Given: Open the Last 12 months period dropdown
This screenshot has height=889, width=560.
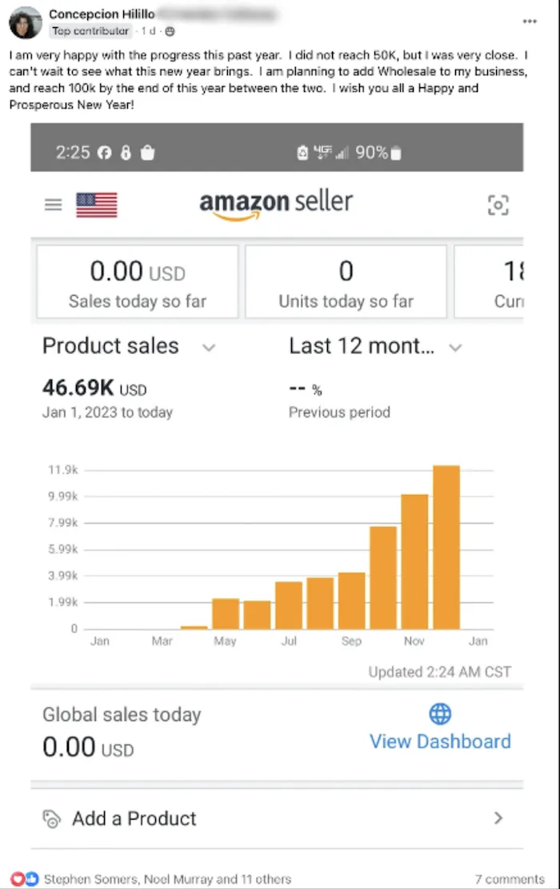Looking at the screenshot, I should [455, 347].
